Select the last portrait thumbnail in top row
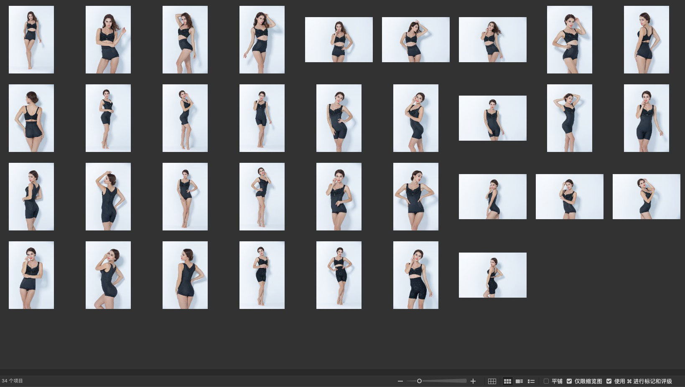Image resolution: width=685 pixels, height=387 pixels. [x=646, y=40]
